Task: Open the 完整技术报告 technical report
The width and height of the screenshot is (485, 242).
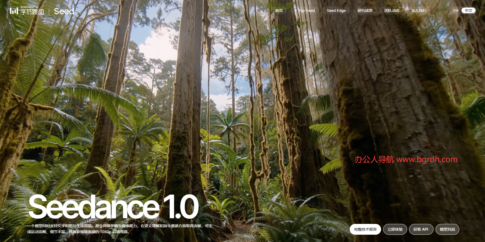Action: 365,229
